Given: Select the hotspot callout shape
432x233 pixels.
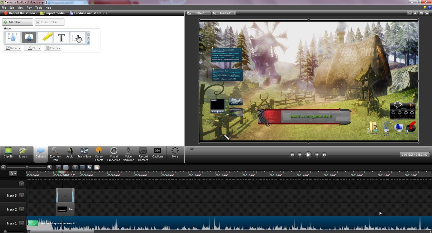Looking at the screenshot, I should 78,37.
